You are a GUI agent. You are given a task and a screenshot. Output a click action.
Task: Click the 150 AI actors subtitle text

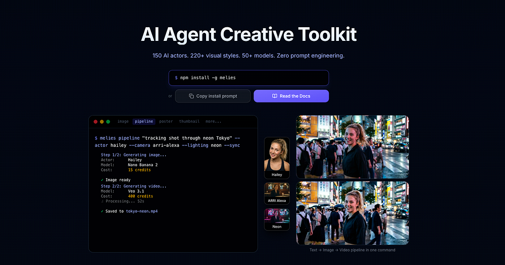(x=248, y=56)
